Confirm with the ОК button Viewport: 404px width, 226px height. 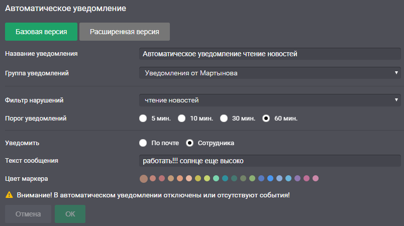click(x=70, y=214)
